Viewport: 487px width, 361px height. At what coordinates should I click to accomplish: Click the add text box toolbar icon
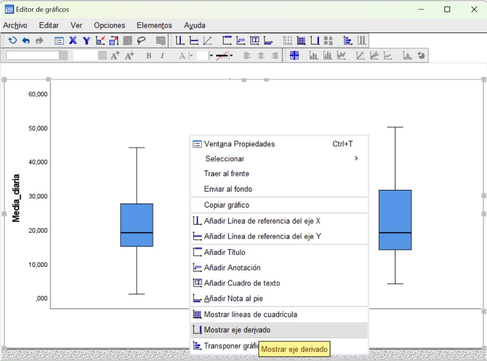click(255, 41)
